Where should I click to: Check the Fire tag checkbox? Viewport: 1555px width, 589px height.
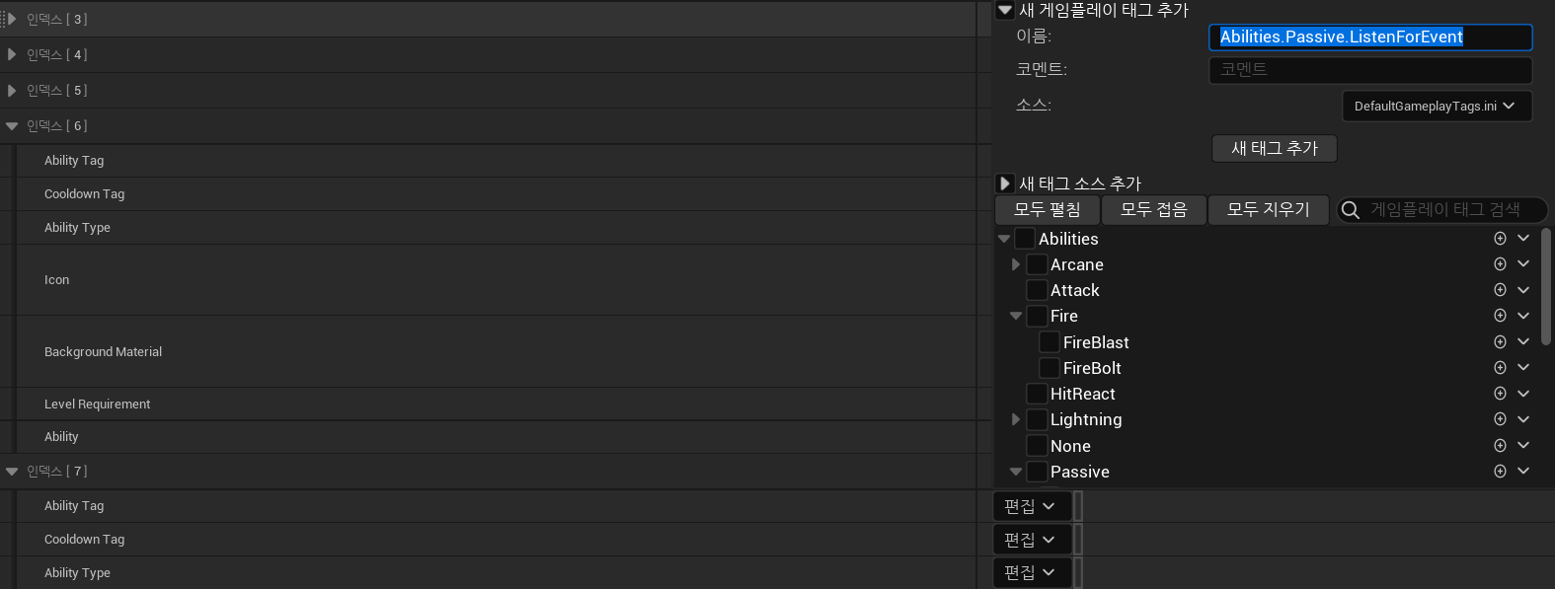pyautogui.click(x=1037, y=316)
